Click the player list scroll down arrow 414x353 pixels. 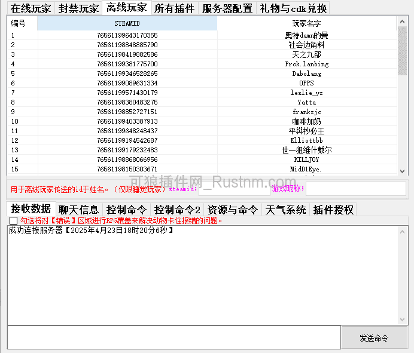tap(402, 171)
